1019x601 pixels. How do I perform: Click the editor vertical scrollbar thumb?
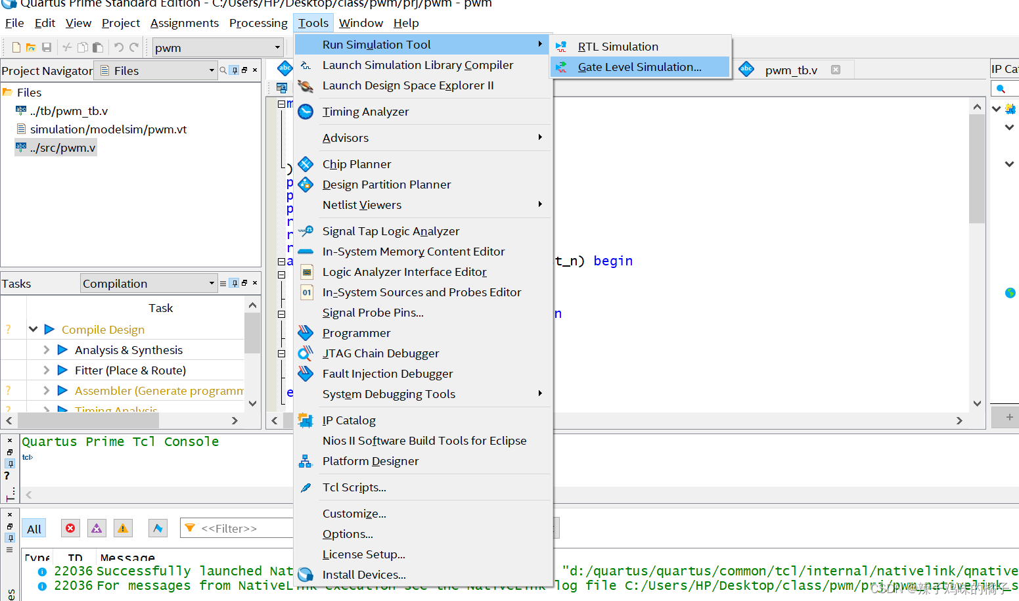point(977,169)
